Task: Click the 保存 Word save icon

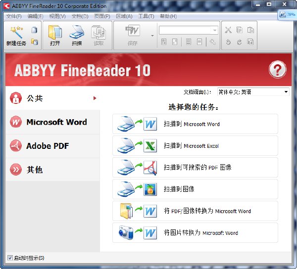Action: coord(133,30)
